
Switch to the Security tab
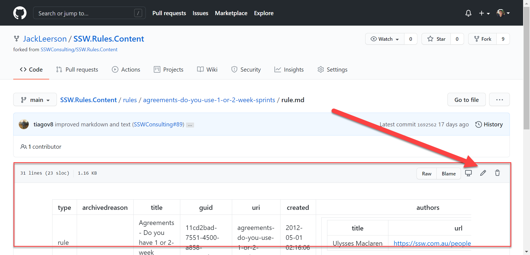(x=246, y=70)
